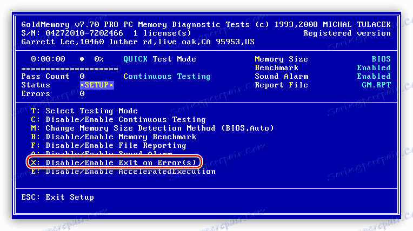Click the '1 license(s)' text

pyautogui.click(x=162, y=33)
